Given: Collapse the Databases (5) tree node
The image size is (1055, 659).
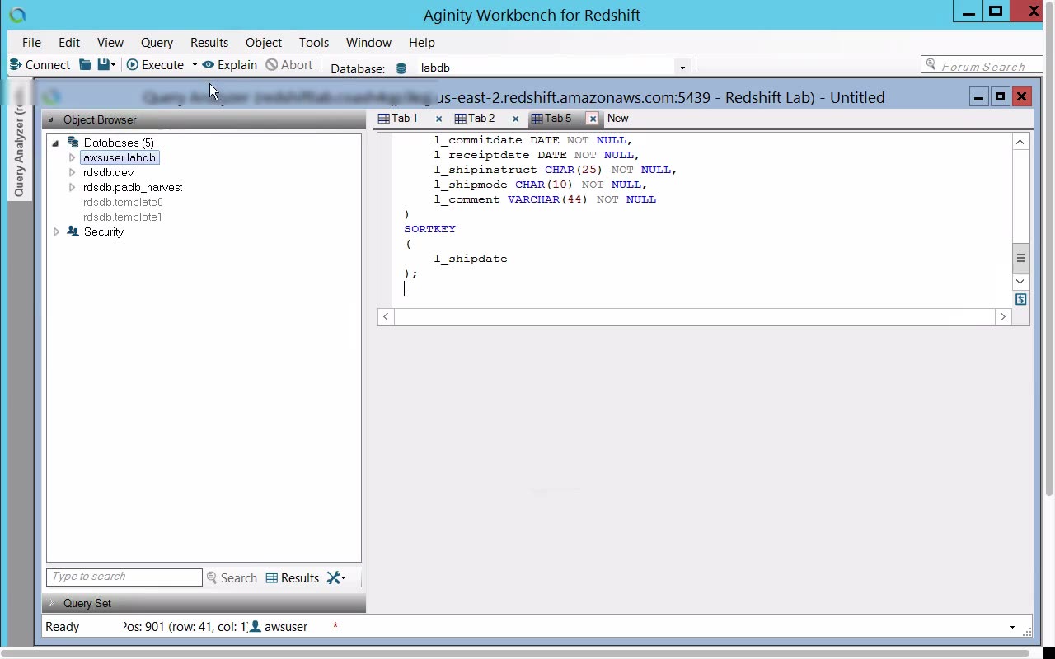Looking at the screenshot, I should pos(56,143).
